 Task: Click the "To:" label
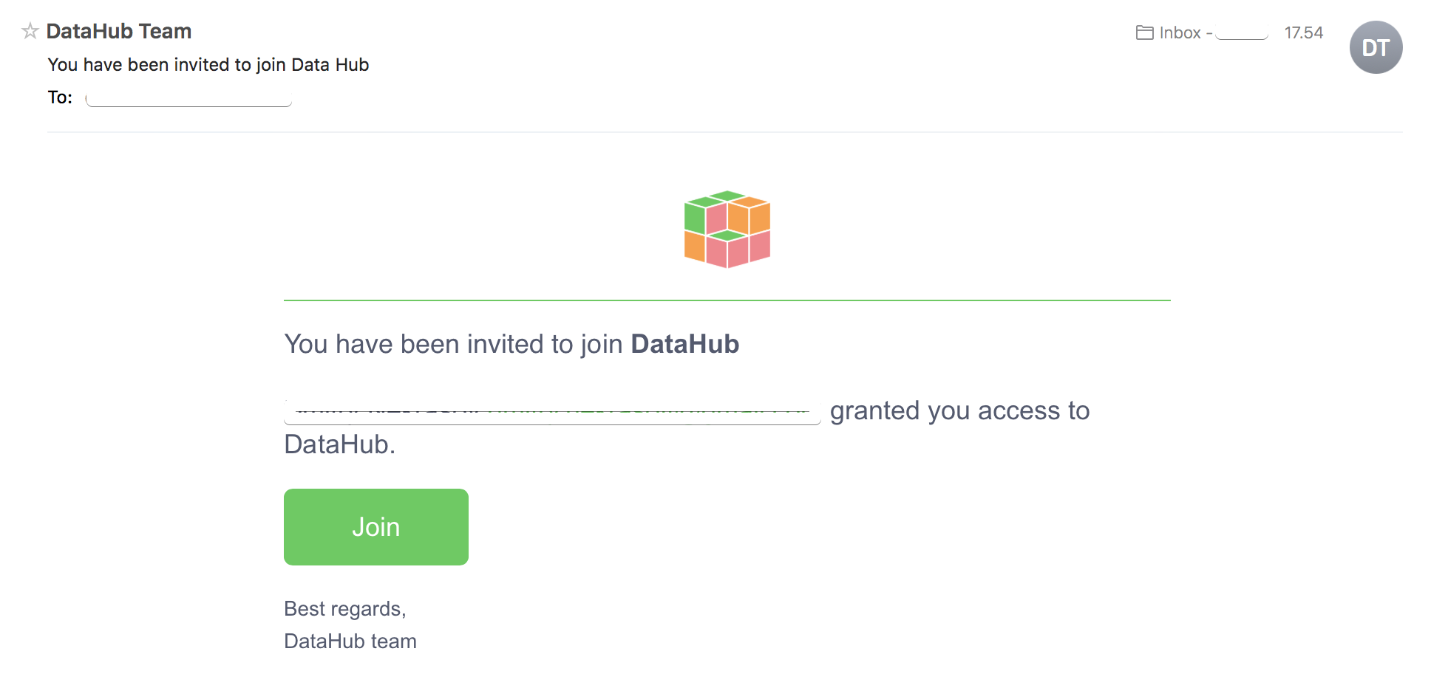(x=60, y=97)
